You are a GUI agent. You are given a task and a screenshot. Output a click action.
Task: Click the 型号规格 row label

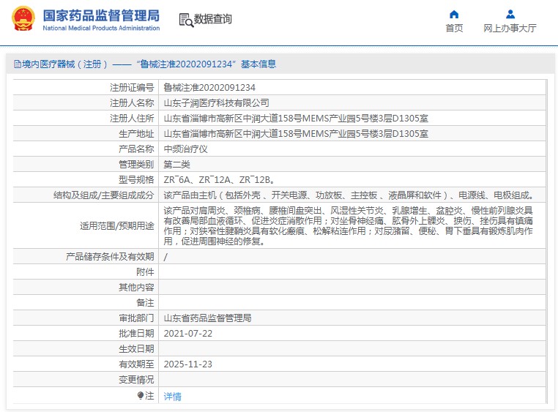tap(136, 180)
